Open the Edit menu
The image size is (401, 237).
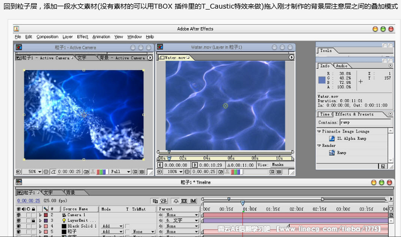28,37
